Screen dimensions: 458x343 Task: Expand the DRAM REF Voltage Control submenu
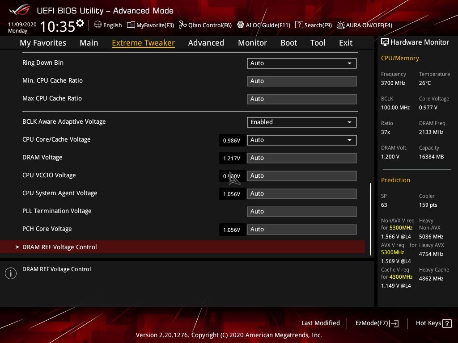[182, 247]
